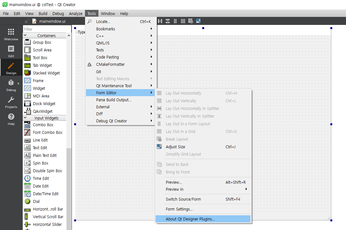Image resolution: width=346 pixels, height=230 pixels.
Task: Open Projects mode wrench icon
Action: 11,100
